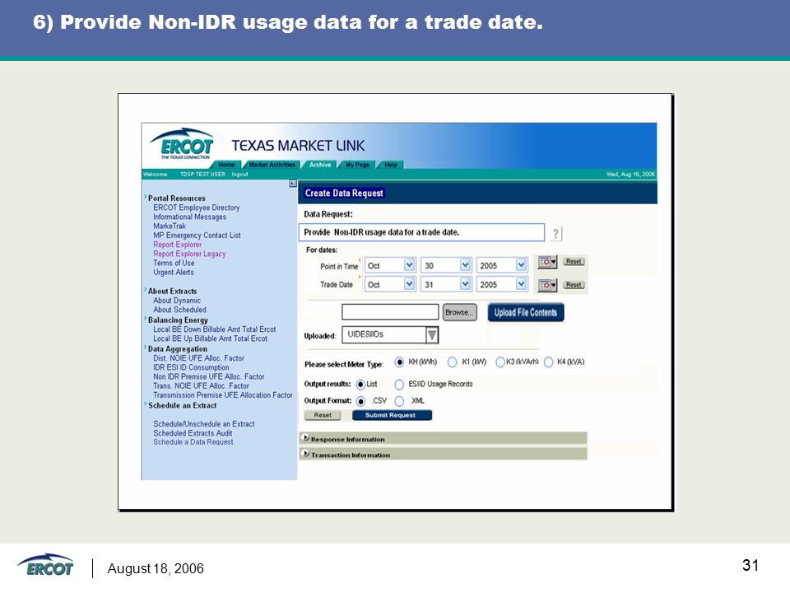Viewport: 790px width, 593px height.
Task: Open calendar picker for Point in Time
Action: pyautogui.click(x=547, y=262)
